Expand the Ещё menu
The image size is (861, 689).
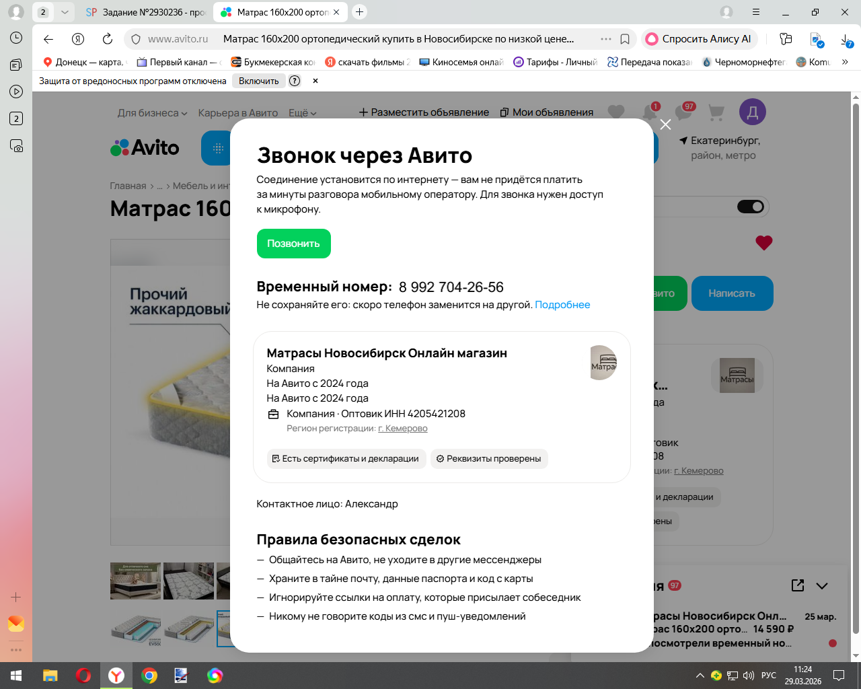coord(303,113)
